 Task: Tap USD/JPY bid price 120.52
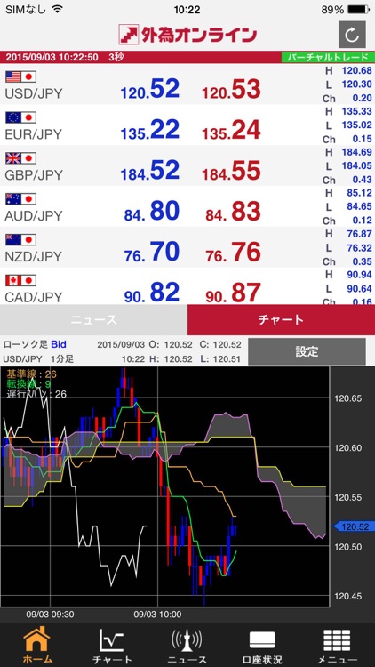coord(150,90)
